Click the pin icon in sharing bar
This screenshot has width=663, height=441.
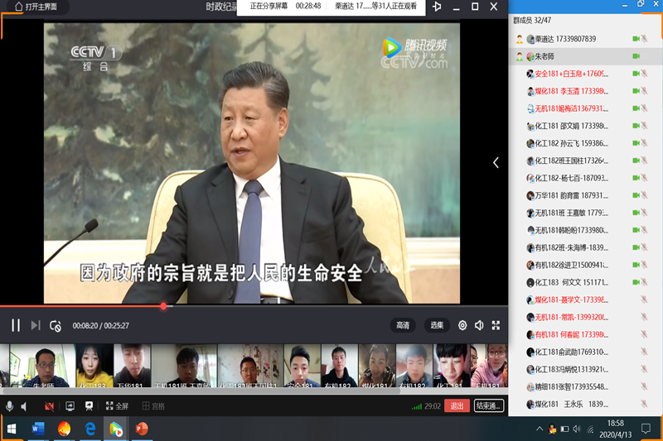(x=438, y=7)
